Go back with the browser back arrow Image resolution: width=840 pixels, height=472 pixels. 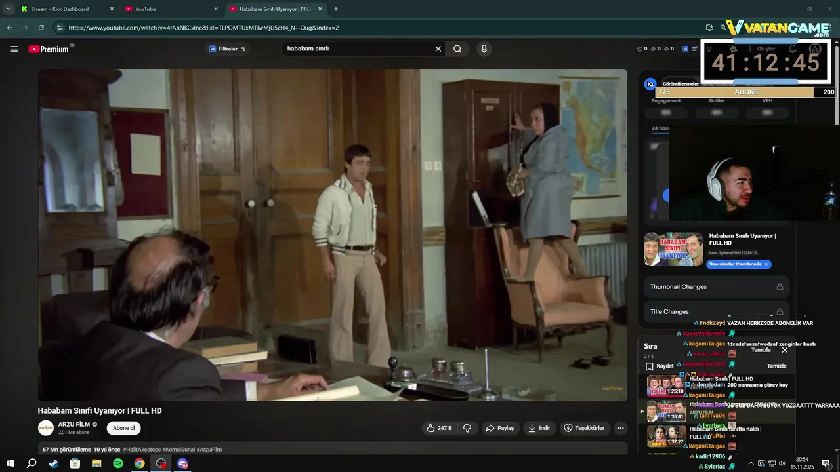(9, 28)
